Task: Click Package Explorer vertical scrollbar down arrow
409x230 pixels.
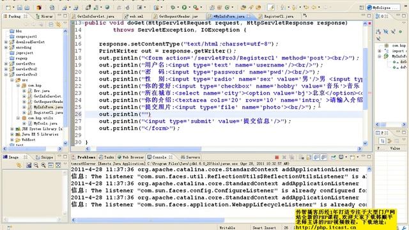Action: coord(65,143)
